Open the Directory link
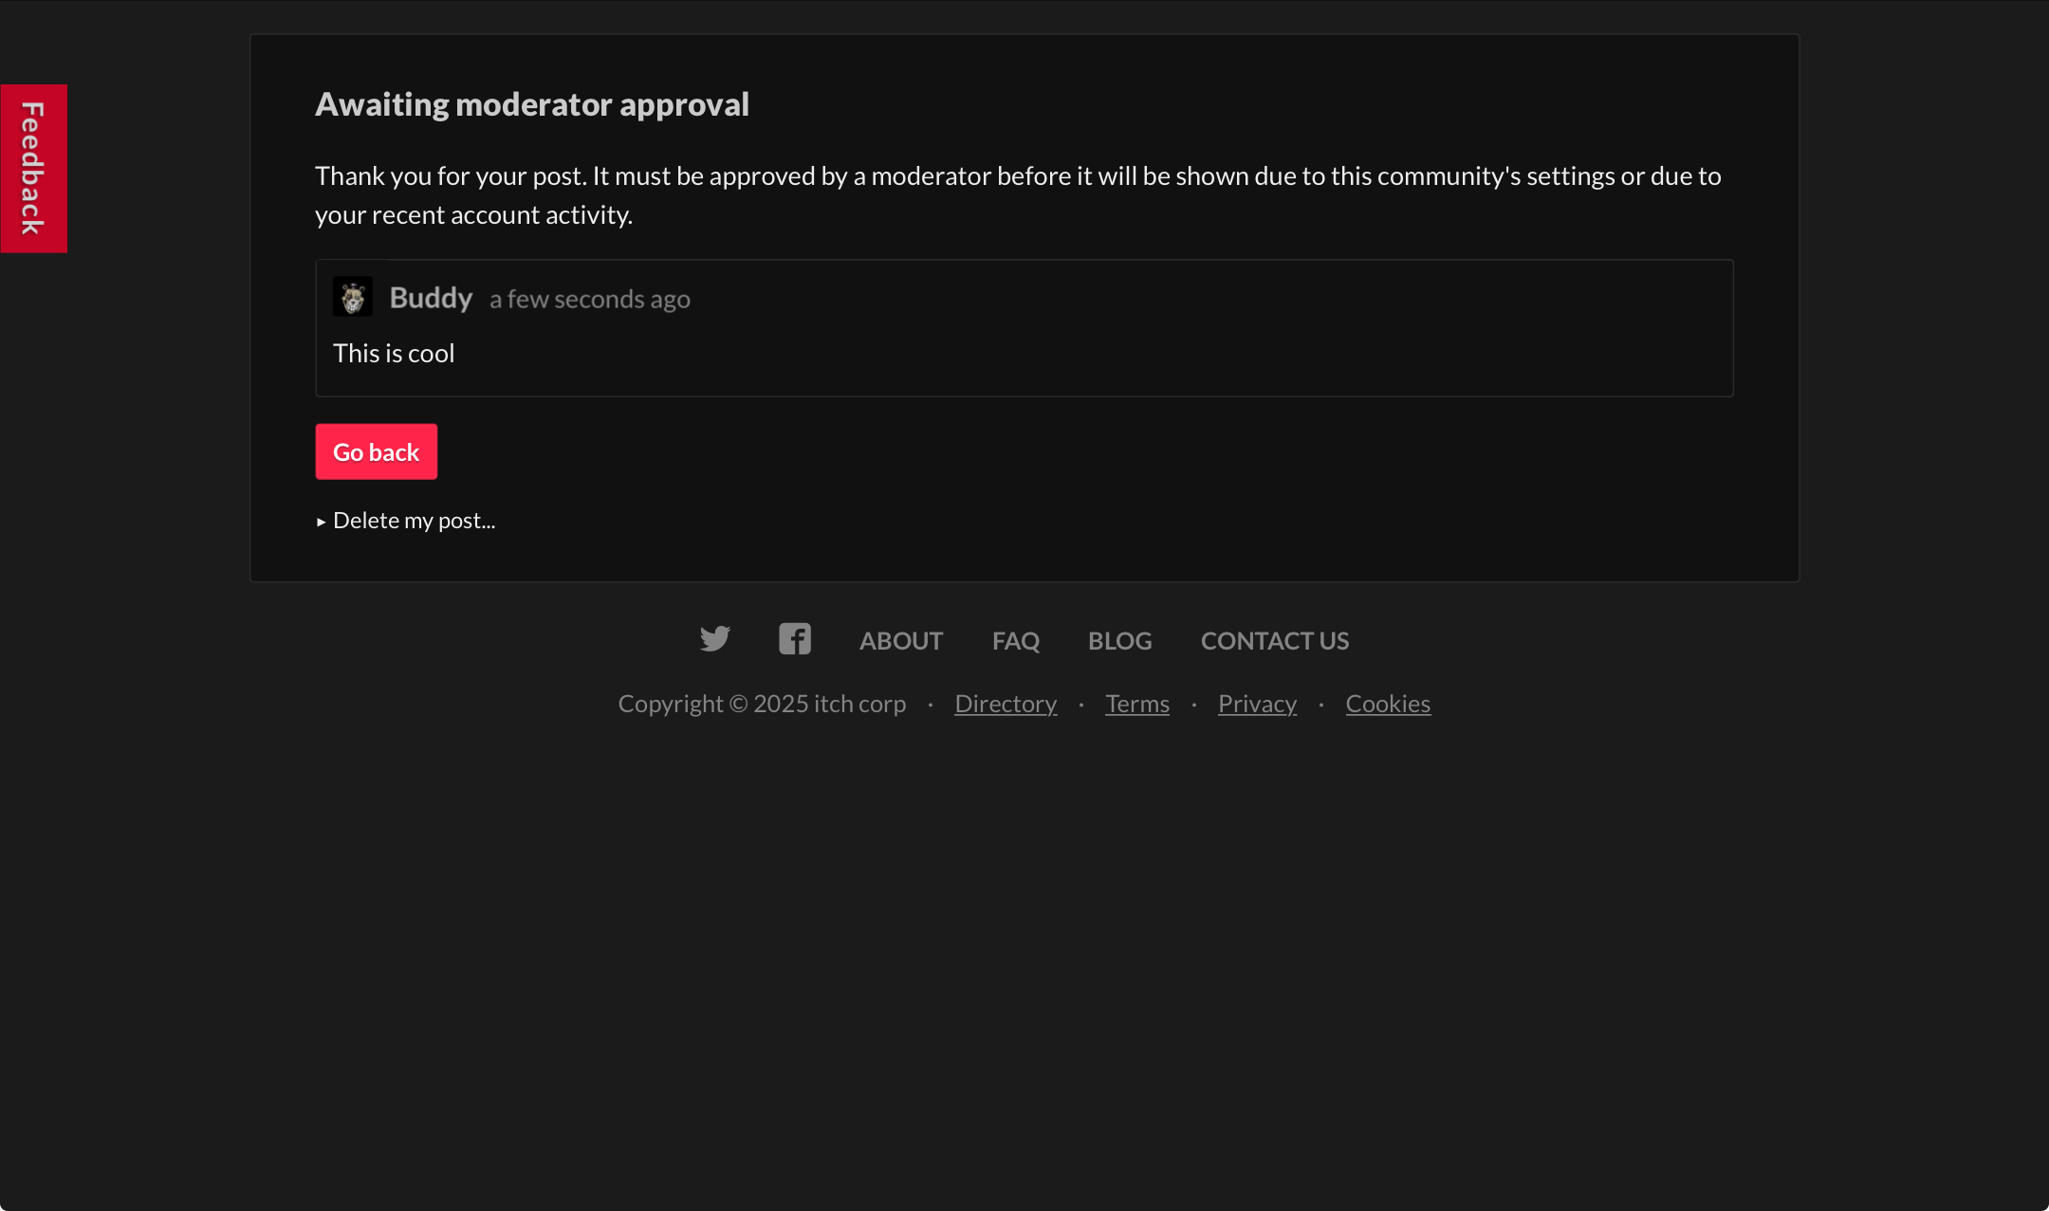 tap(1005, 704)
